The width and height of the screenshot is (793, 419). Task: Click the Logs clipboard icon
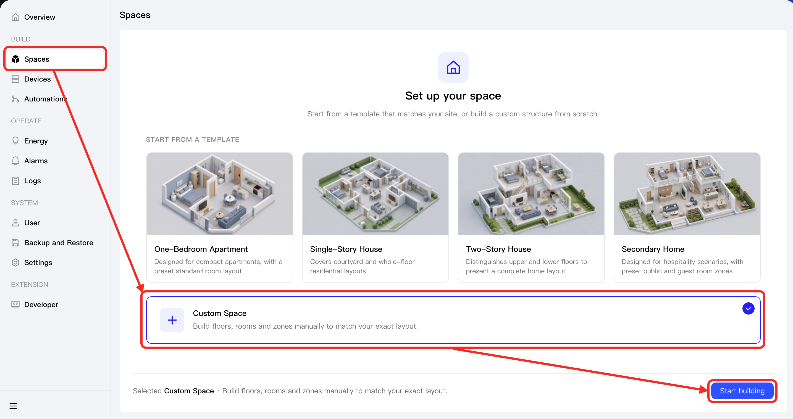pos(15,181)
